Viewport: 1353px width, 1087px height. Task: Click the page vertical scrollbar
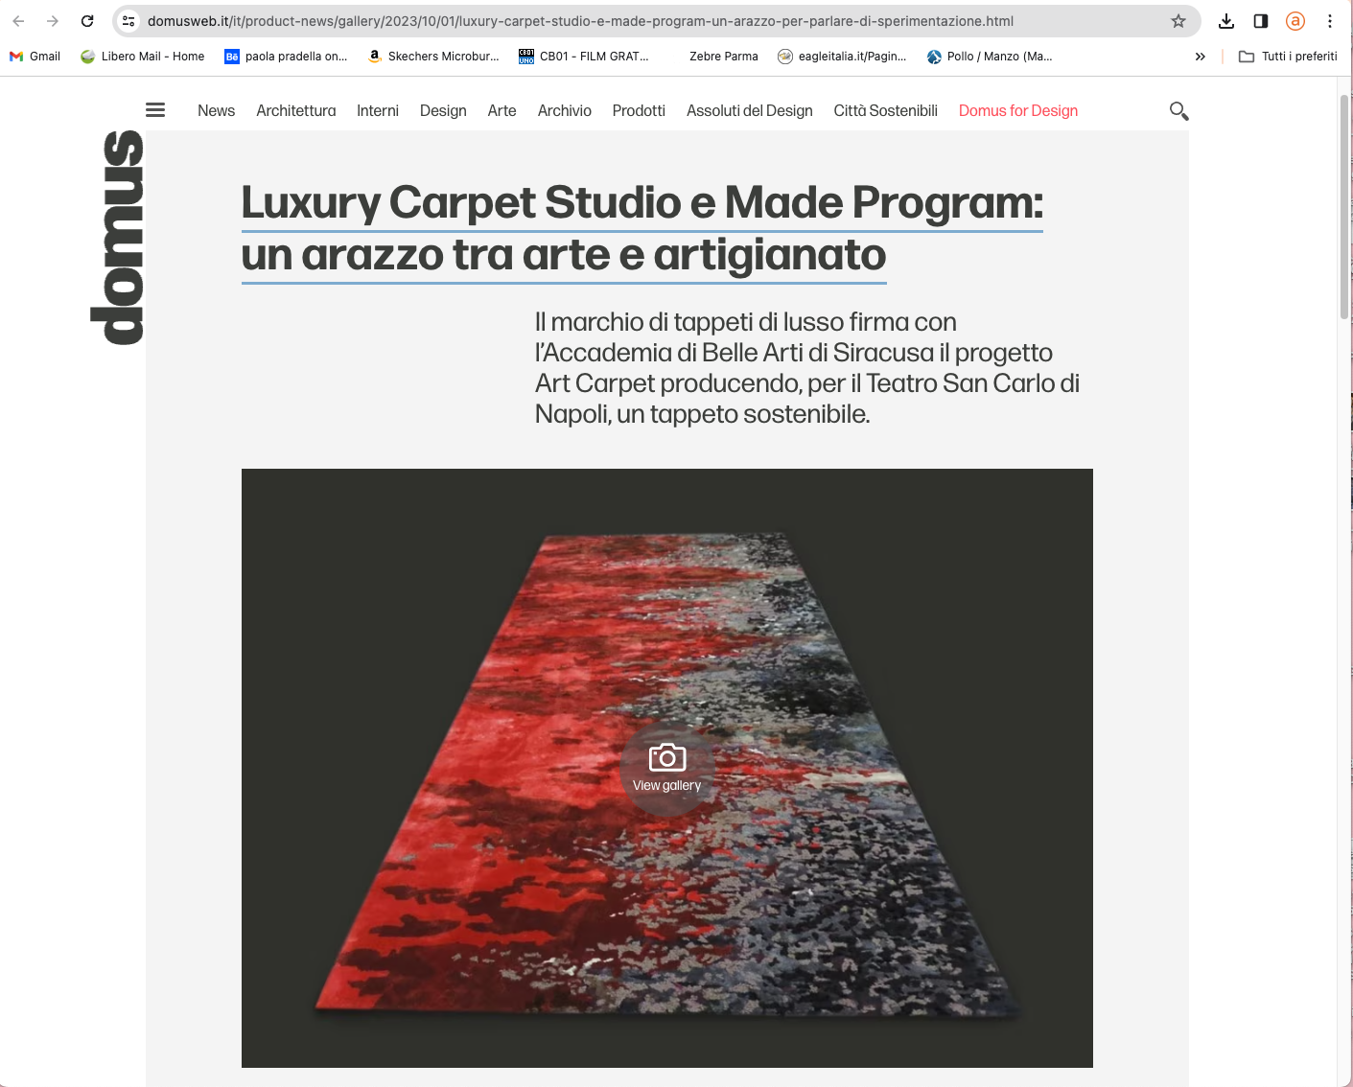[1344, 207]
